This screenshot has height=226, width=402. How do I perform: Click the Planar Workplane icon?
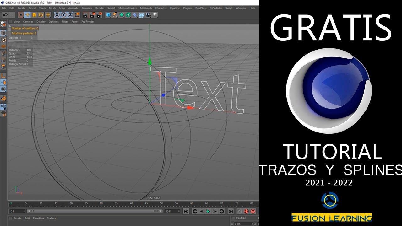click(x=3, y=113)
